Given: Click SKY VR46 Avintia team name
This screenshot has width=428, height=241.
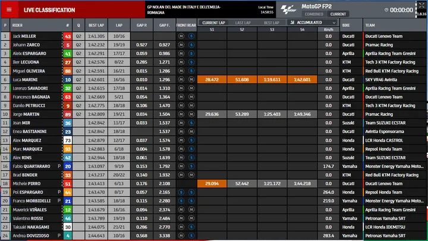Looking at the screenshot, I should (x=381, y=80).
